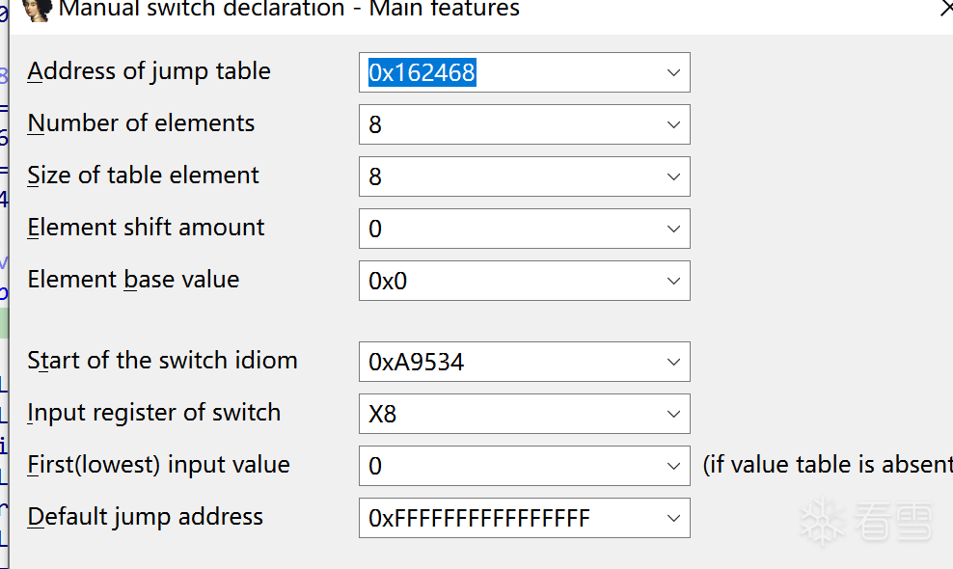Focus the Number of elements input field

(511, 124)
